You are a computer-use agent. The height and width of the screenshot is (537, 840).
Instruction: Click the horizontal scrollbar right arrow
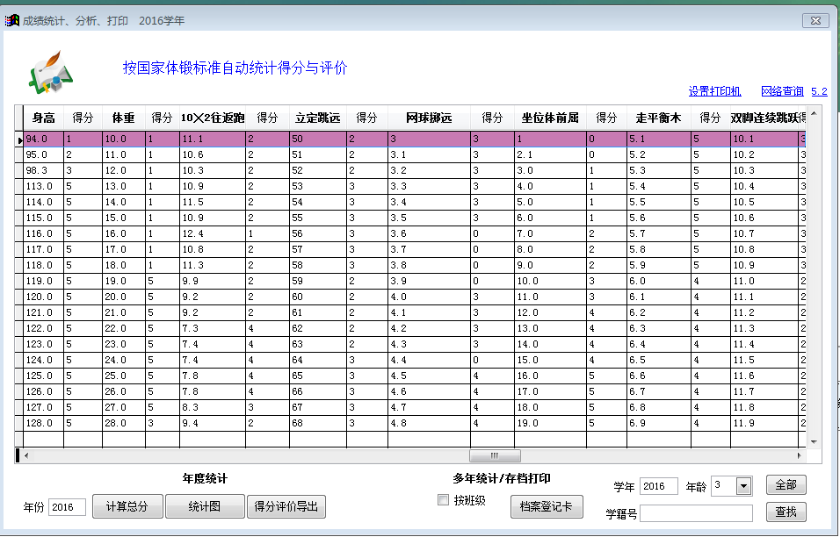799,455
